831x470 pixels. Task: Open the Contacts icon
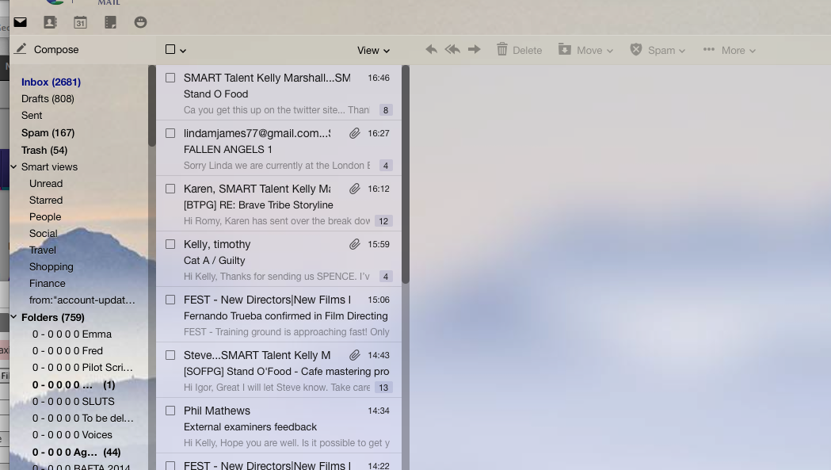point(50,22)
